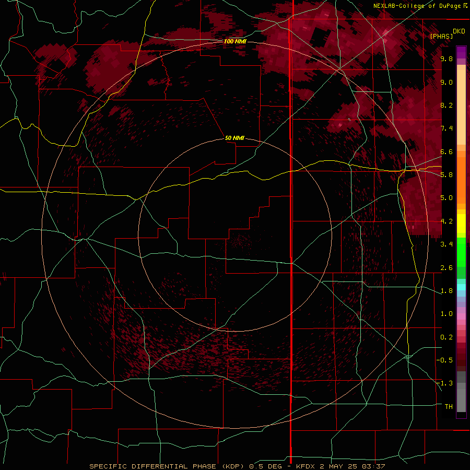
Task: Click the orange band on the color scale
Action: (x=461, y=180)
